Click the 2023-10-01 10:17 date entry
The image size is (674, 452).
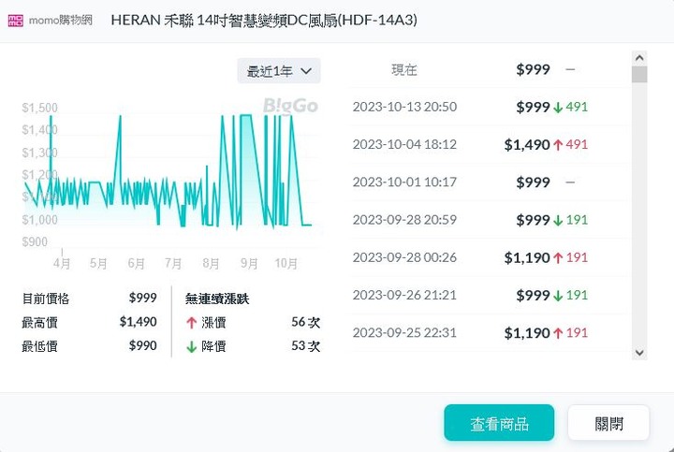(x=404, y=182)
